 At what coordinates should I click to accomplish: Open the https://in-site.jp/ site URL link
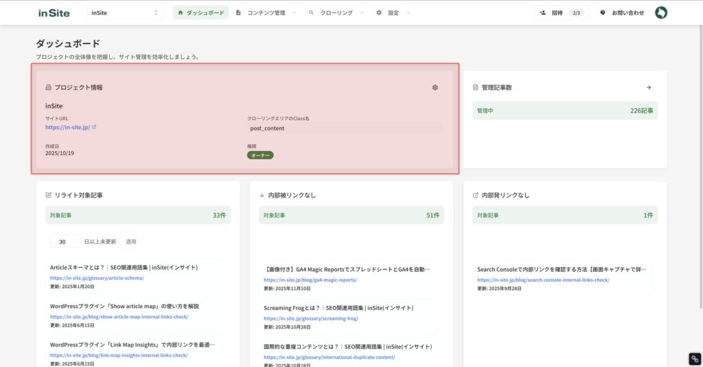pyautogui.click(x=67, y=128)
